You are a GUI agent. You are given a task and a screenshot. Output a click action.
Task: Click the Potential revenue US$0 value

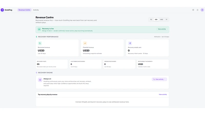(x=86, y=50)
